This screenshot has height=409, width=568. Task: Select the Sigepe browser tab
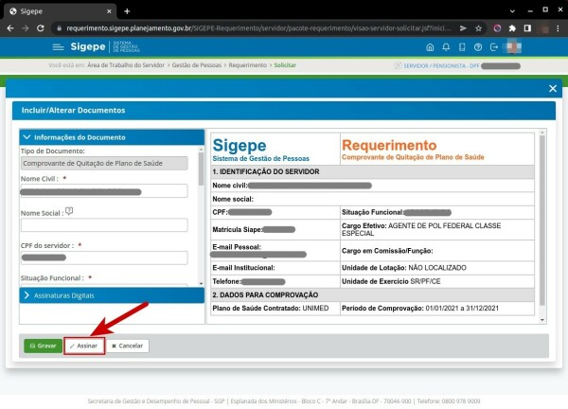point(61,11)
